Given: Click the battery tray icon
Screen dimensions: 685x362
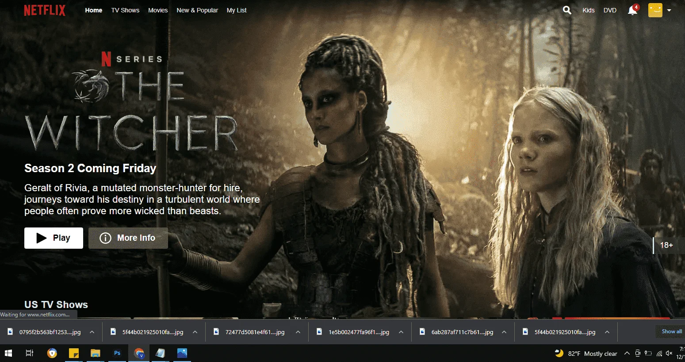Looking at the screenshot, I should [x=648, y=353].
